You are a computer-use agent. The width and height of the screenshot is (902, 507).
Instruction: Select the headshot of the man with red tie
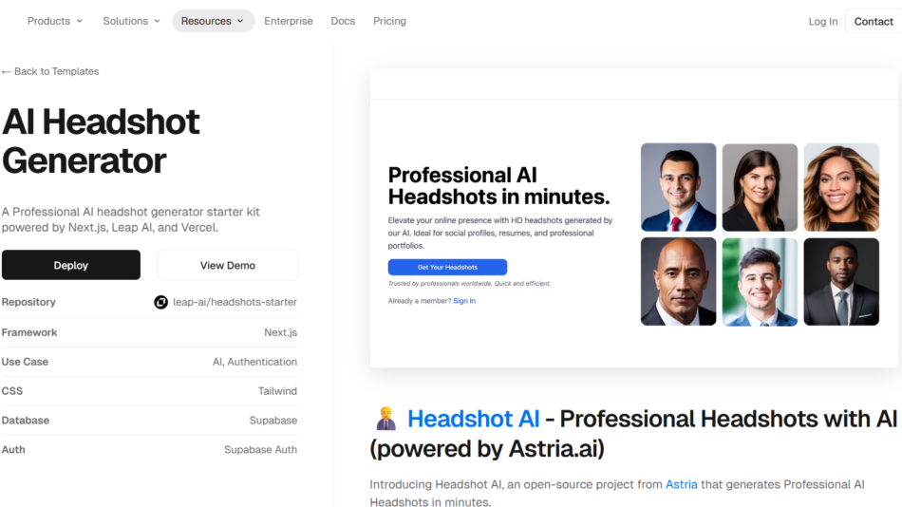coord(678,187)
